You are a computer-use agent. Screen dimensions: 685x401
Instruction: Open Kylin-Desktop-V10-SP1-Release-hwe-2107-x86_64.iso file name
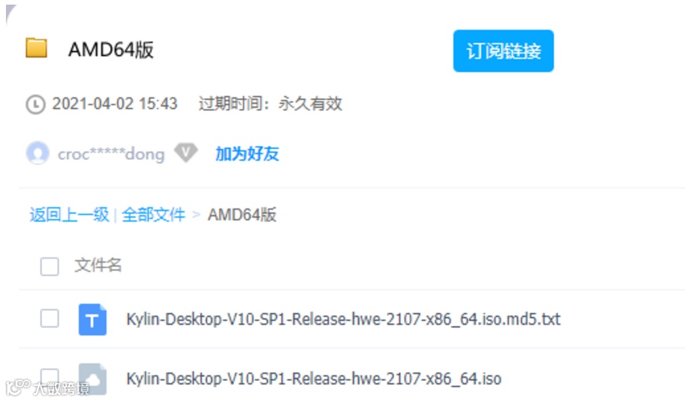314,379
